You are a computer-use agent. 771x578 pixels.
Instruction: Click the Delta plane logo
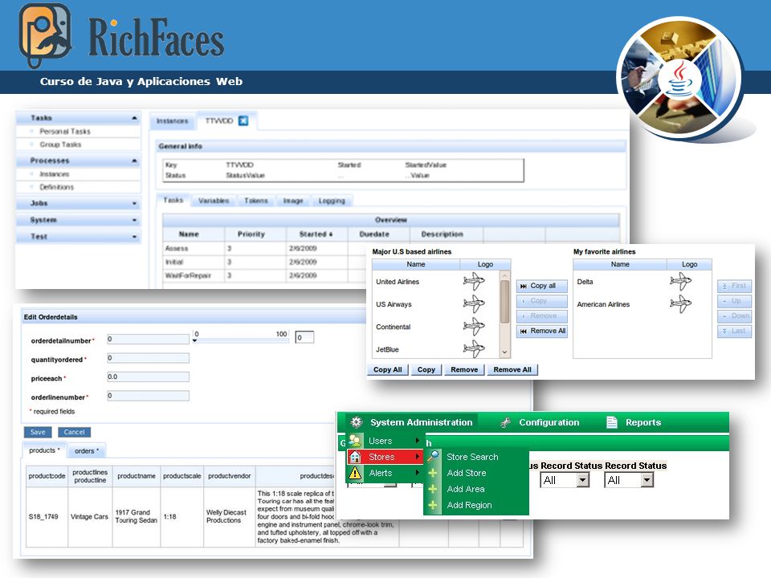point(681,282)
